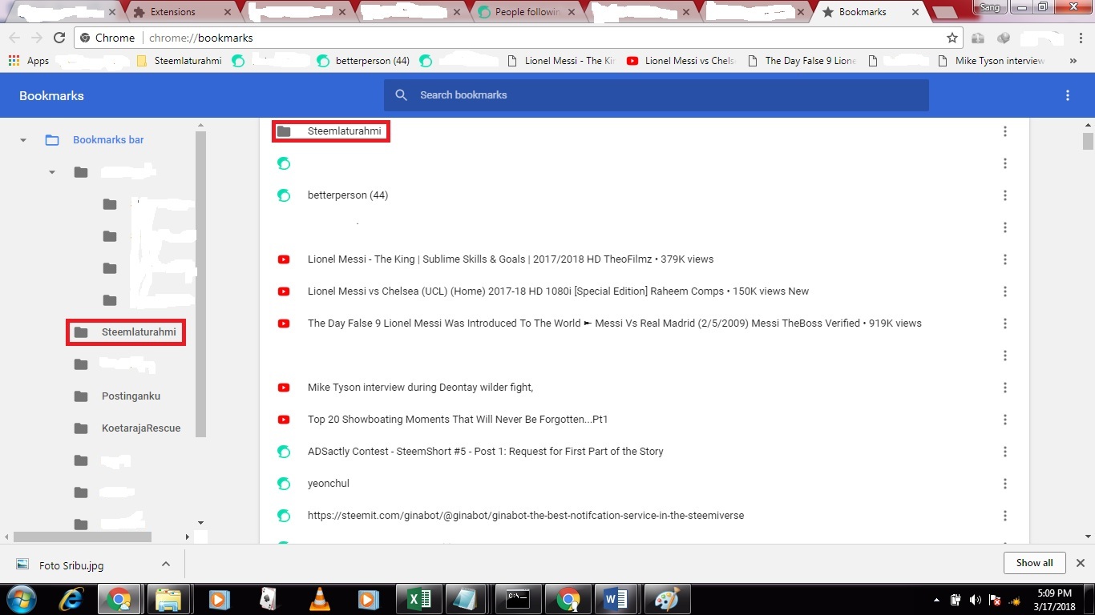The image size is (1095, 615).
Task: Select Steemlaturahmi folder in the sidebar tree
Action: (139, 332)
